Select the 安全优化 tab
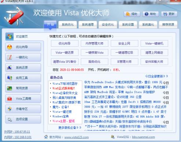Screen dimensions: 181x142 (x=108, y=25)
